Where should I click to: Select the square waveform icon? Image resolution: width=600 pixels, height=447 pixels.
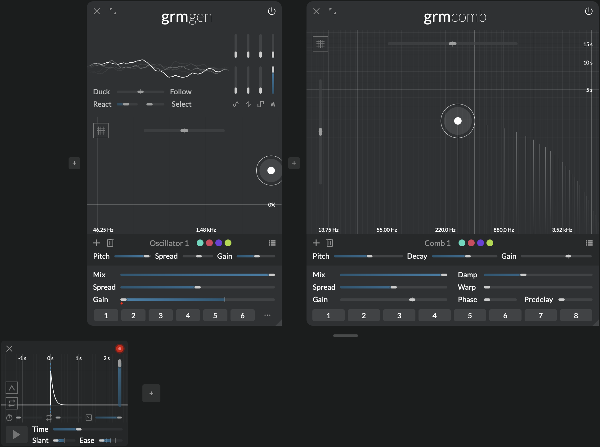[261, 104]
